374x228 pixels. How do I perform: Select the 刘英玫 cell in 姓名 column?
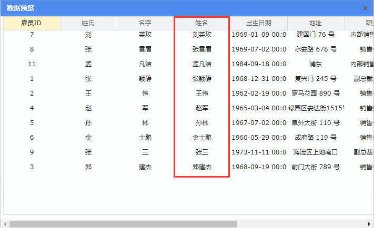click(x=202, y=35)
